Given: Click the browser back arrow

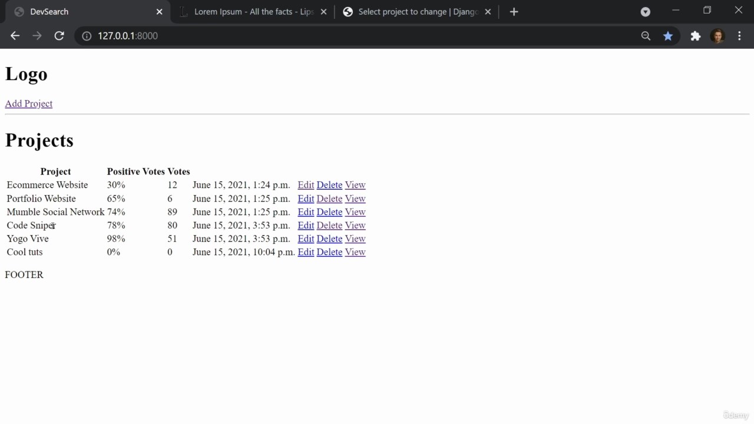Looking at the screenshot, I should pos(15,36).
